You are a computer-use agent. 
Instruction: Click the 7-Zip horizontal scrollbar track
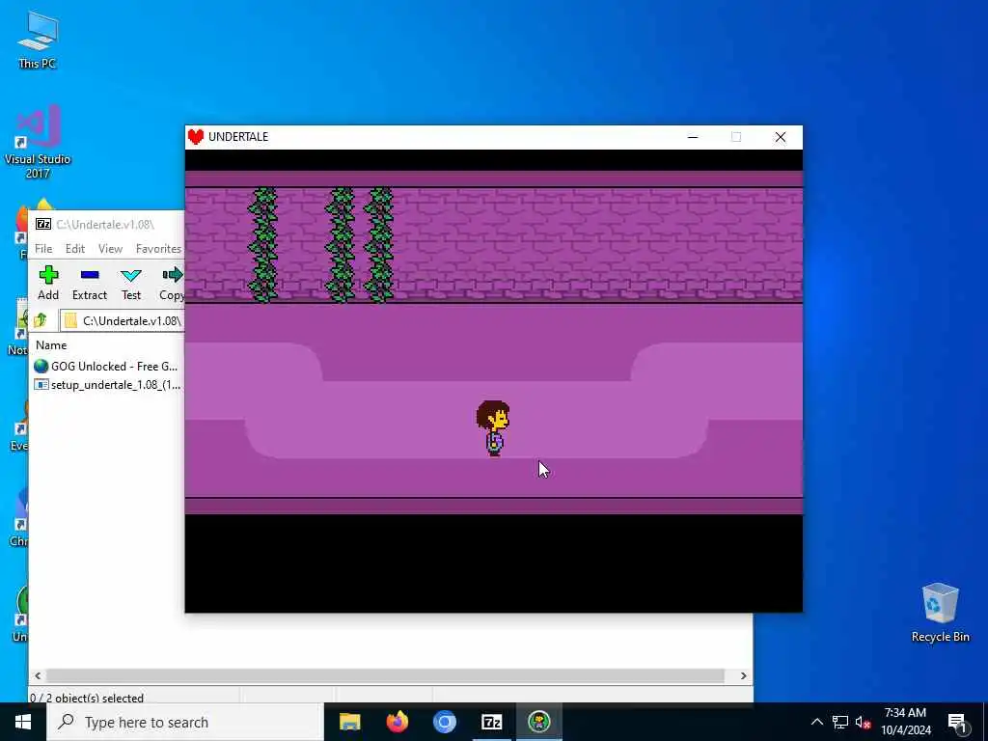coord(385,676)
